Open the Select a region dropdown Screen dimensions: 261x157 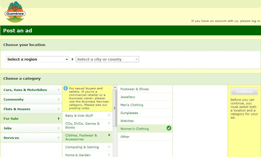(38, 59)
